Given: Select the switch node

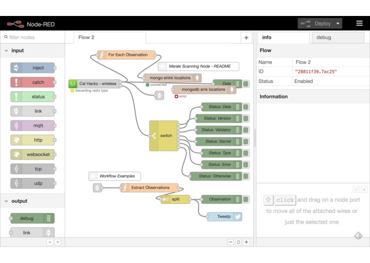Looking at the screenshot, I should 164,136.
